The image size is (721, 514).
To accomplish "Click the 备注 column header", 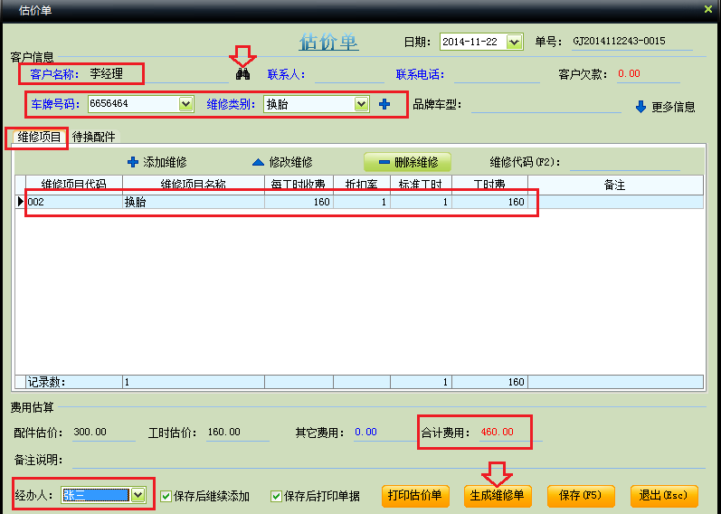I will point(615,185).
